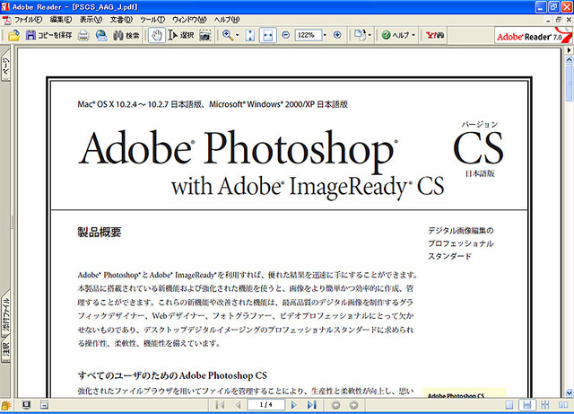Click the full screen monitor icon in status bar
574x414 pixels.
[x=26, y=405]
